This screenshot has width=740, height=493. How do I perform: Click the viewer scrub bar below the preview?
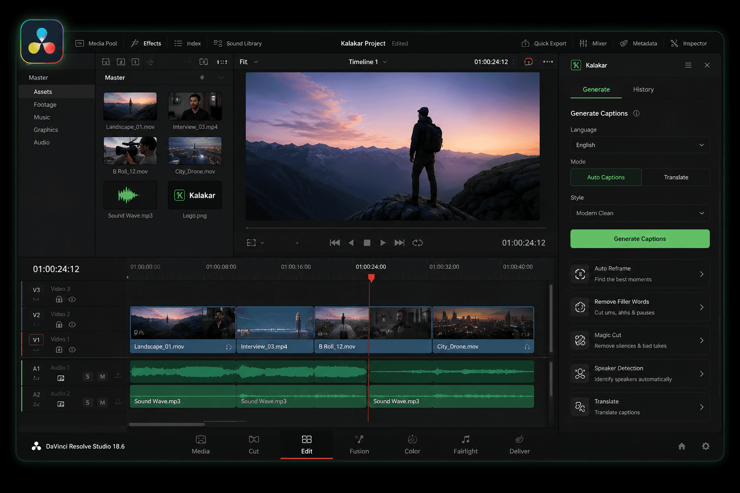coord(396,228)
